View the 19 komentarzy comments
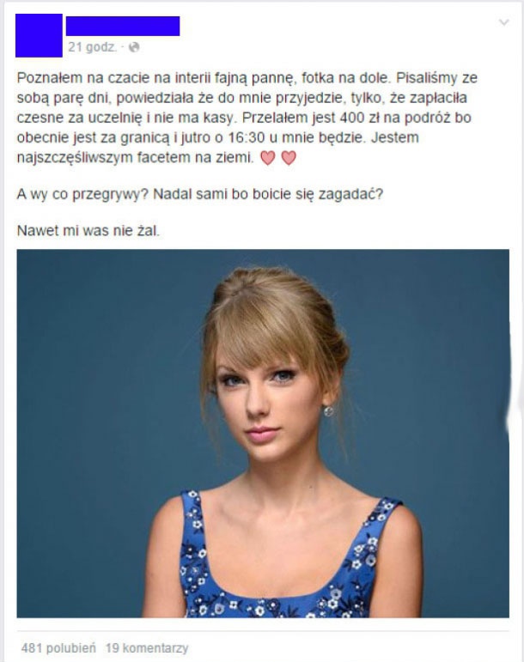The image size is (524, 662). click(147, 647)
